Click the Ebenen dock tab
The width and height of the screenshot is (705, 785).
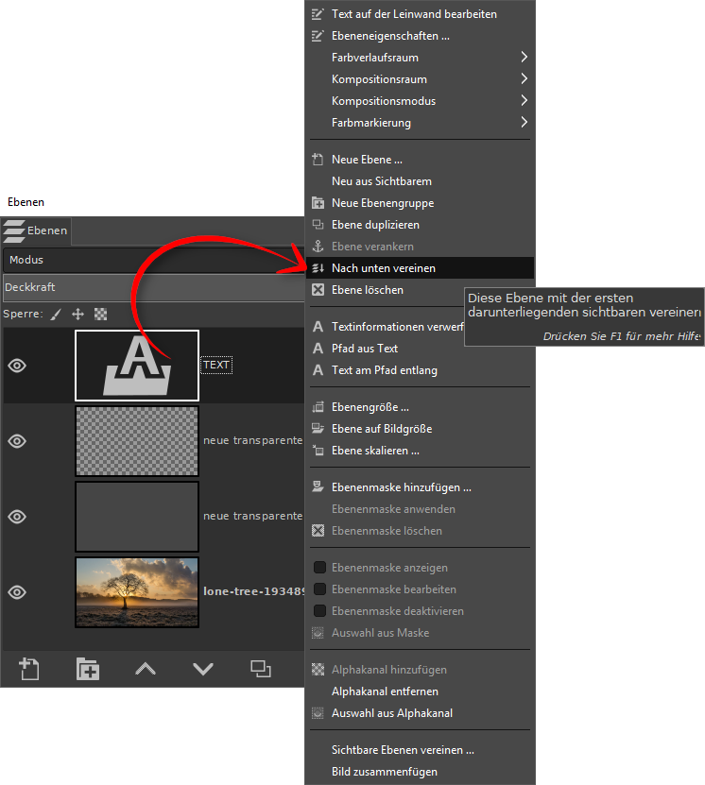[x=36, y=230]
